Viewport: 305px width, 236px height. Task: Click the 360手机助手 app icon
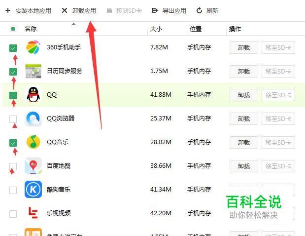[x=34, y=47]
